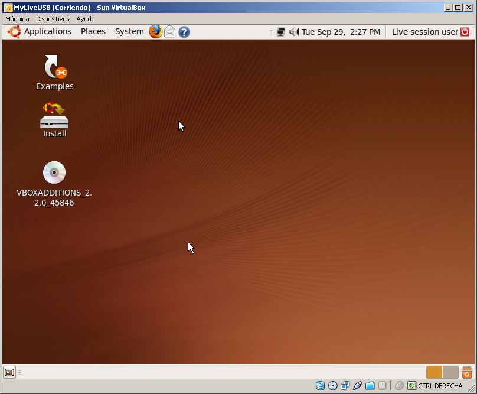Image resolution: width=477 pixels, height=394 pixels.
Task: Click the VirtualBox shared folders status icon
Action: (x=370, y=386)
